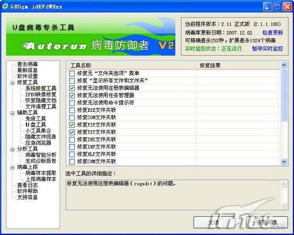
Task: Enable 修复HLP文件关联 checkbox
Action: coord(72,154)
